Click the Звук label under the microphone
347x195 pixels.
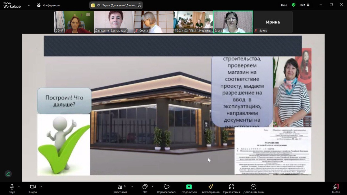coord(12,192)
